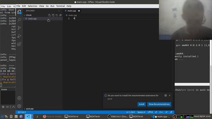Open the Help menu
This screenshot has height=119, width=212.
pyautogui.click(x=69, y=6)
